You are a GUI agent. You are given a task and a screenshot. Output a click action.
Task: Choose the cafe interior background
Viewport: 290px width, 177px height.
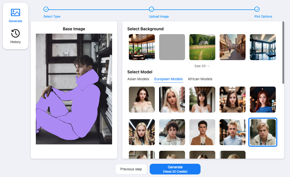tap(142, 47)
